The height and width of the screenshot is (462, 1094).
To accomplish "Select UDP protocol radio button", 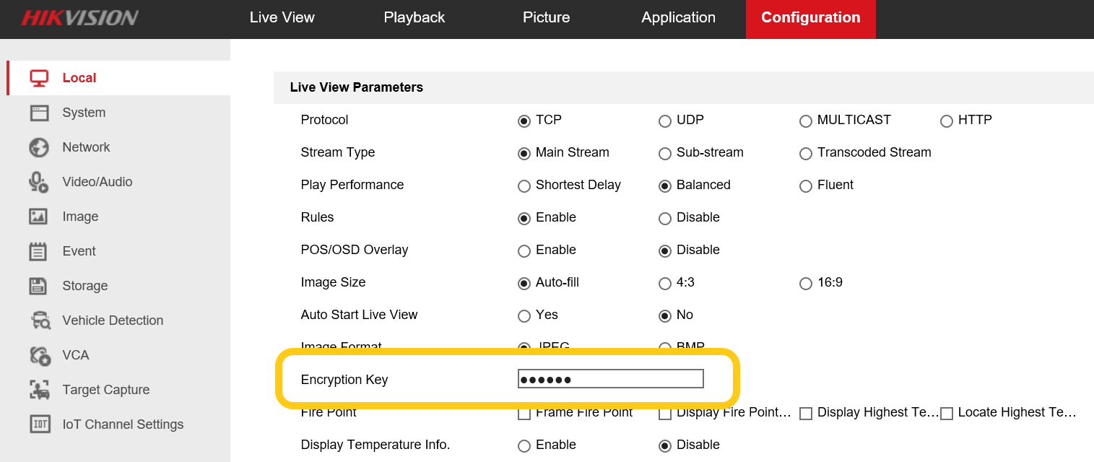I will (665, 121).
